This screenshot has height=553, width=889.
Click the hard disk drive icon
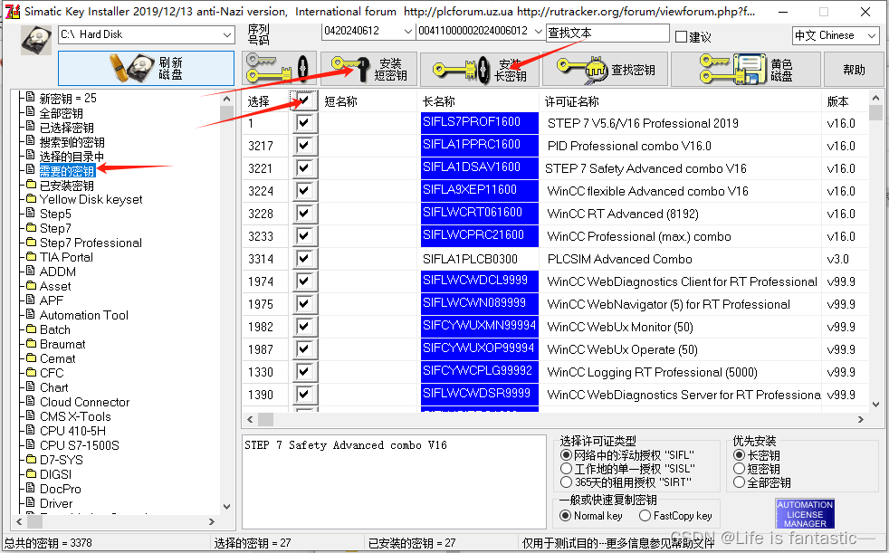coord(36,40)
